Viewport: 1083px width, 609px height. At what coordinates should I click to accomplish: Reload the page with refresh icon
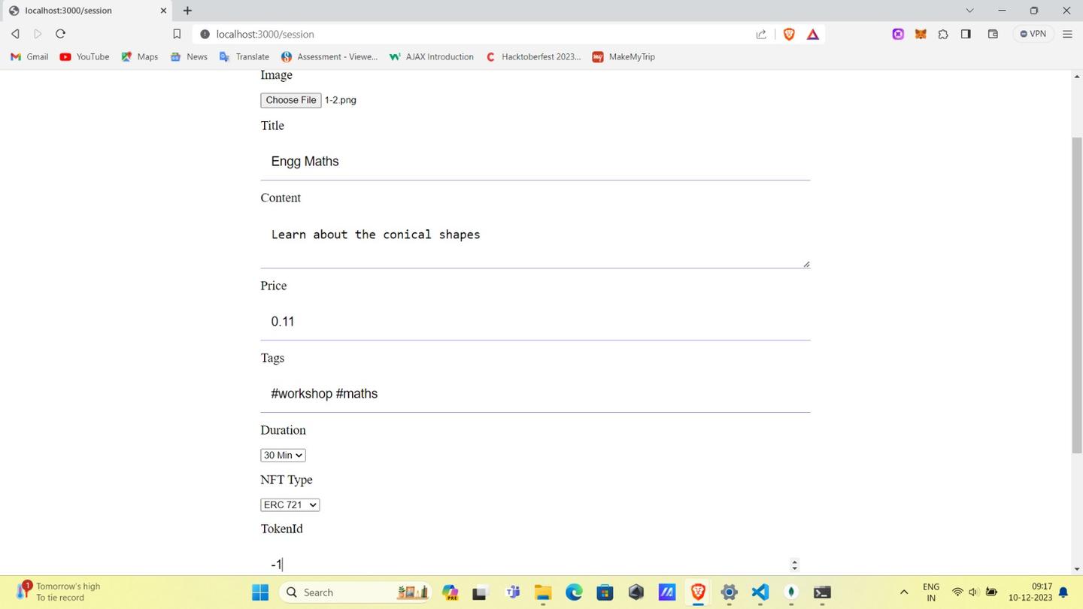click(60, 34)
